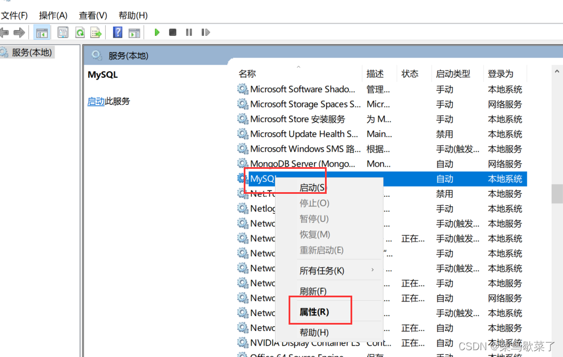Screen dimensions: 563x357
Task: Click 本地系统 logon of MySQL row
Action: click(505, 179)
